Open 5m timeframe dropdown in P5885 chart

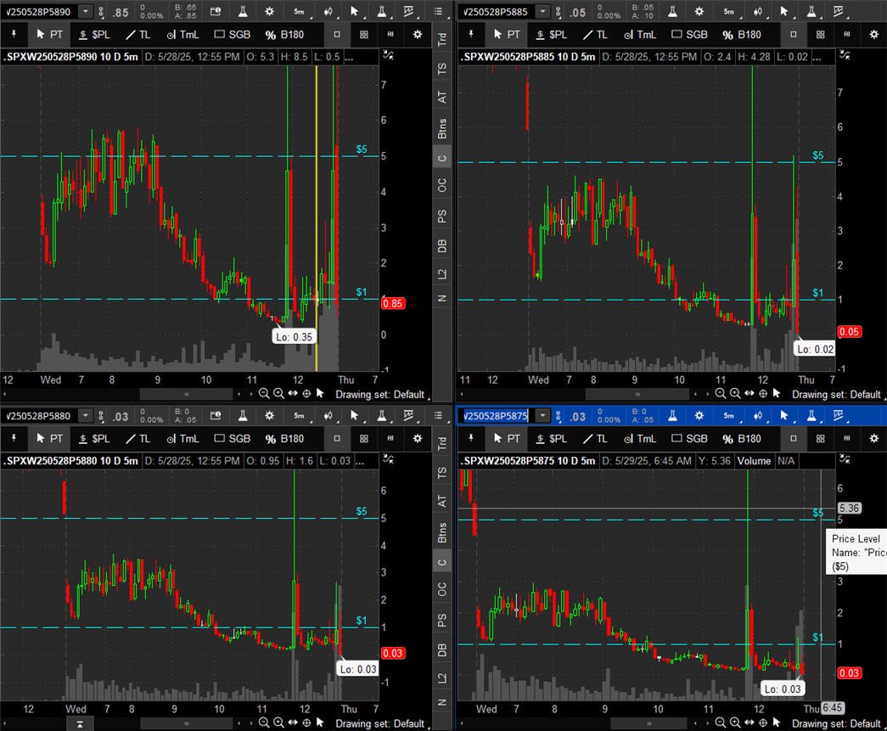[728, 11]
